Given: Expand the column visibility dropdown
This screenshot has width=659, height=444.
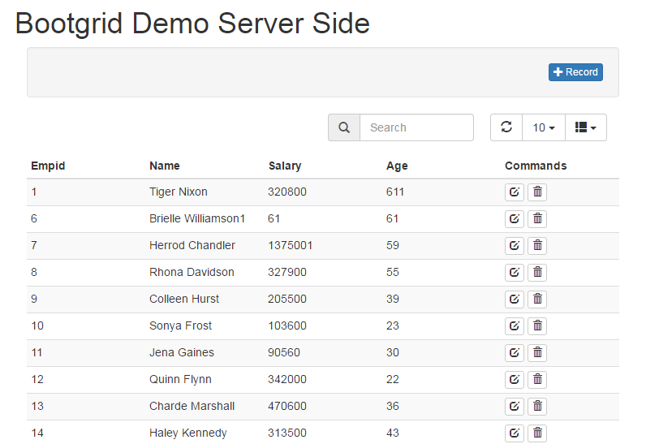Looking at the screenshot, I should point(585,127).
